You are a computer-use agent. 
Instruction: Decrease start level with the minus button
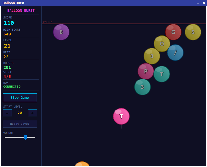[x=7, y=113]
